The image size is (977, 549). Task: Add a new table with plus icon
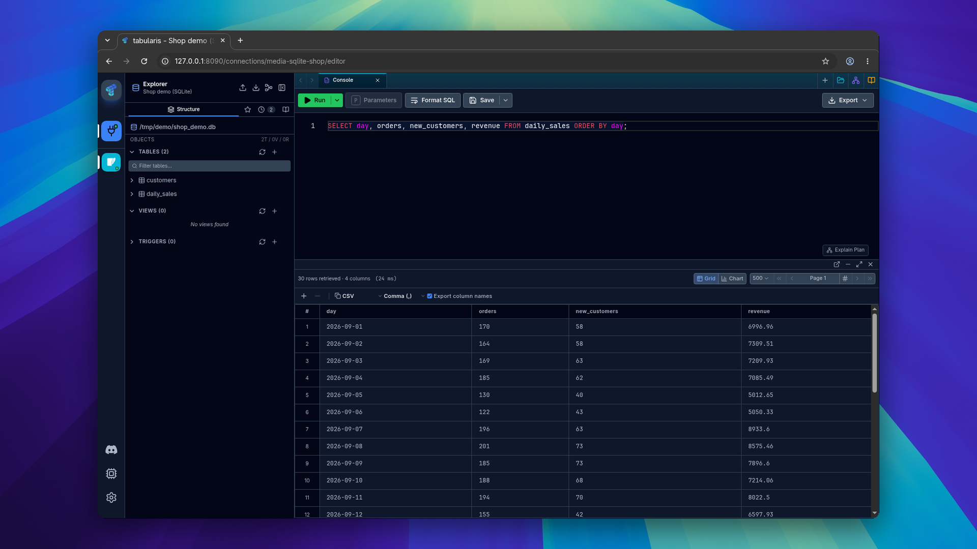274,152
